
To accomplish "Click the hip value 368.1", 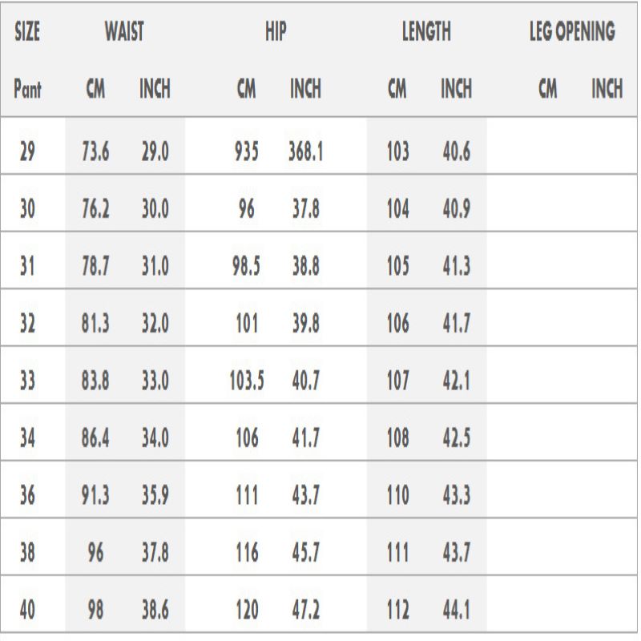I will [305, 151].
